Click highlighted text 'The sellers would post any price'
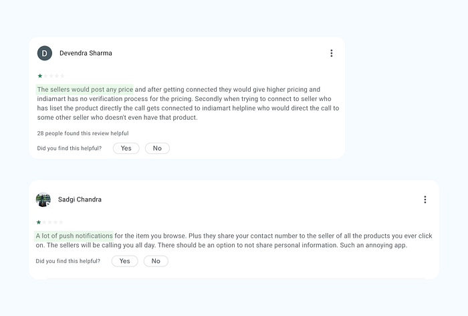 (x=85, y=90)
